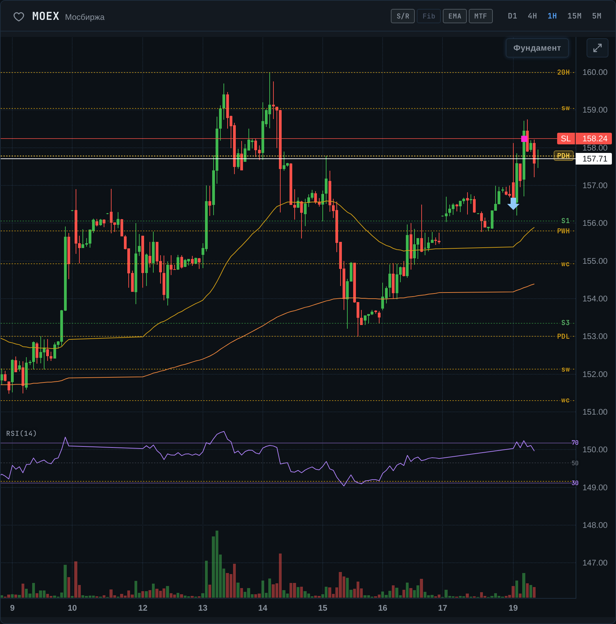
Task: Select the 1H timeframe
Action: [x=552, y=16]
